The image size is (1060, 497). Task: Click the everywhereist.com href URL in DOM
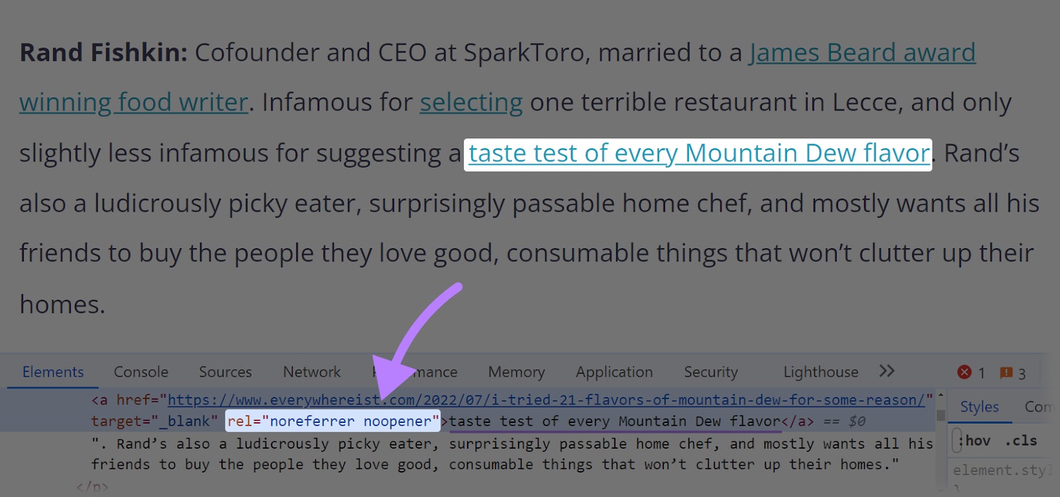point(546,400)
